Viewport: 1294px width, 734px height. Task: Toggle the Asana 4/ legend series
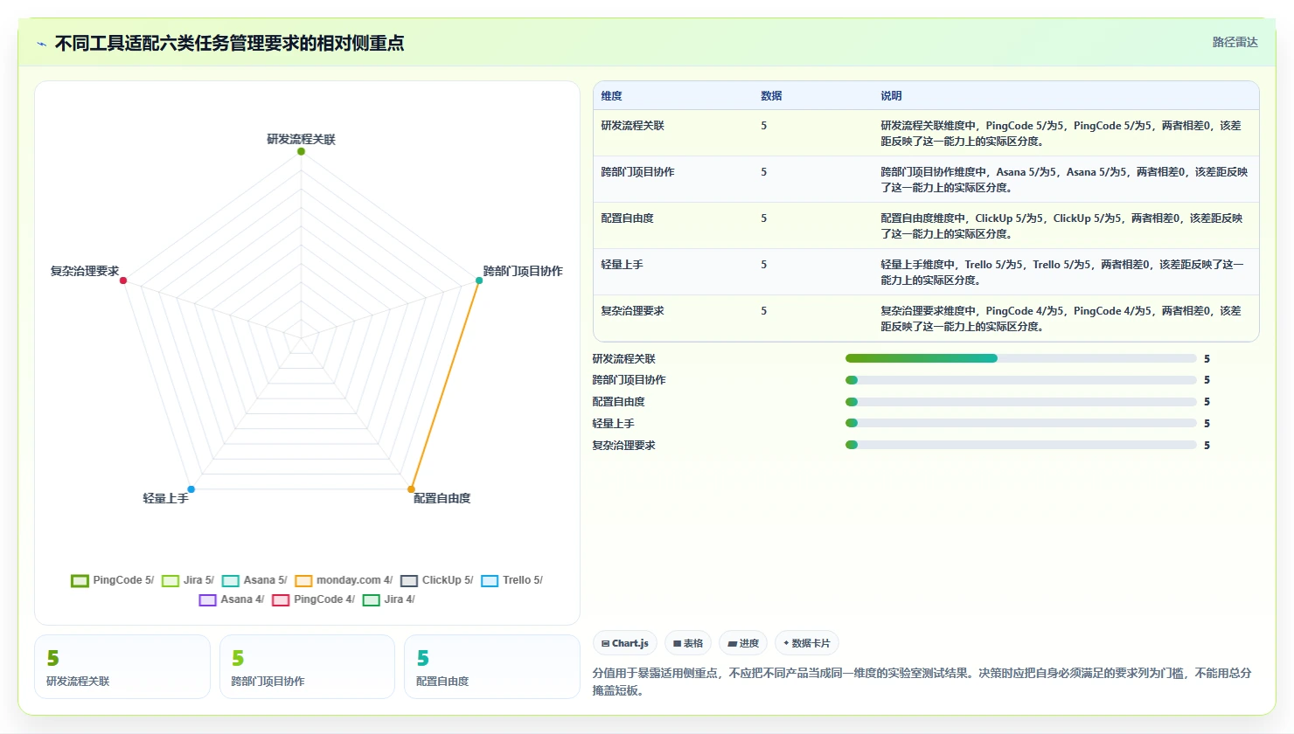click(x=232, y=599)
